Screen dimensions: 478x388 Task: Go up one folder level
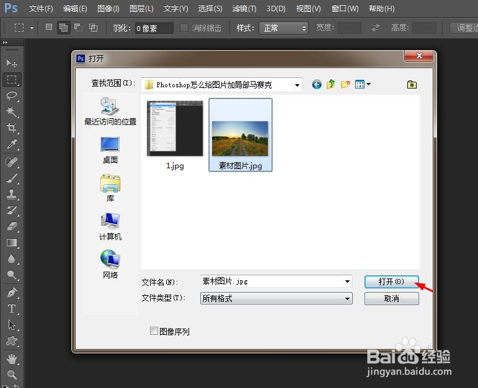tap(331, 84)
